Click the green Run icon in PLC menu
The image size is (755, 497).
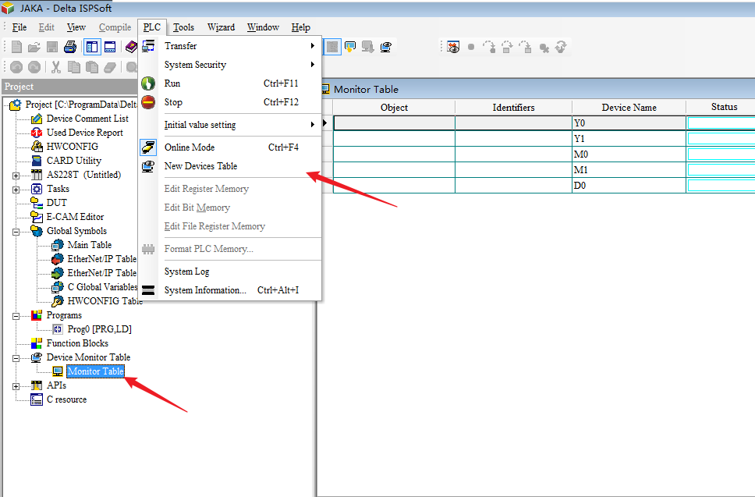click(x=148, y=83)
